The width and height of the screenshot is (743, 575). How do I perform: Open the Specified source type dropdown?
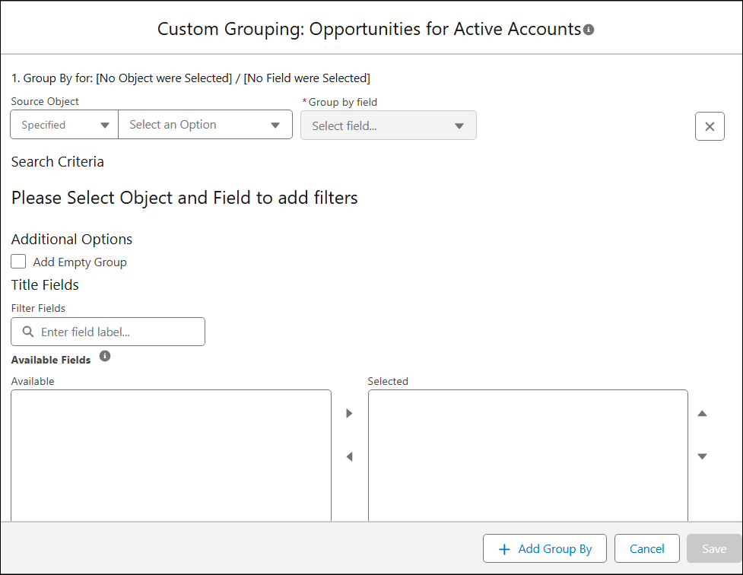[x=64, y=124]
